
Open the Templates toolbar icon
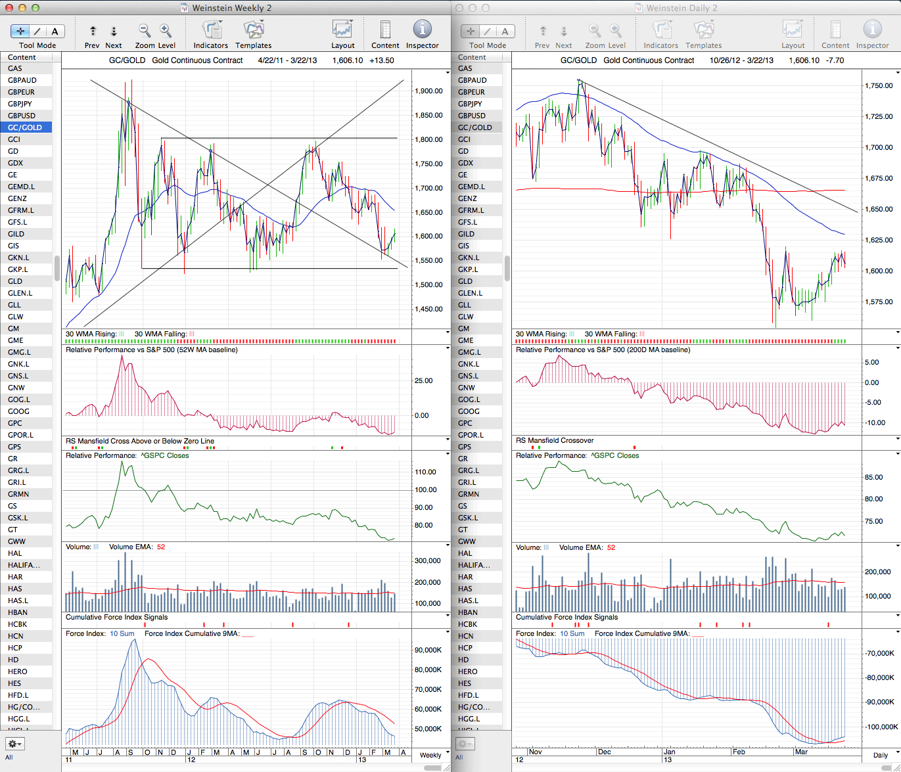(x=253, y=31)
